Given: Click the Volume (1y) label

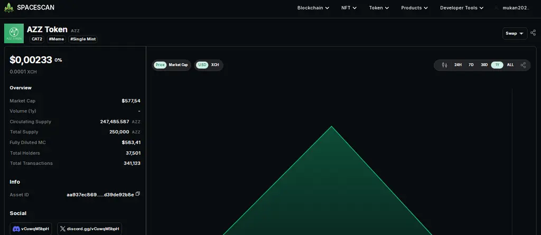Looking at the screenshot, I should (x=23, y=111).
